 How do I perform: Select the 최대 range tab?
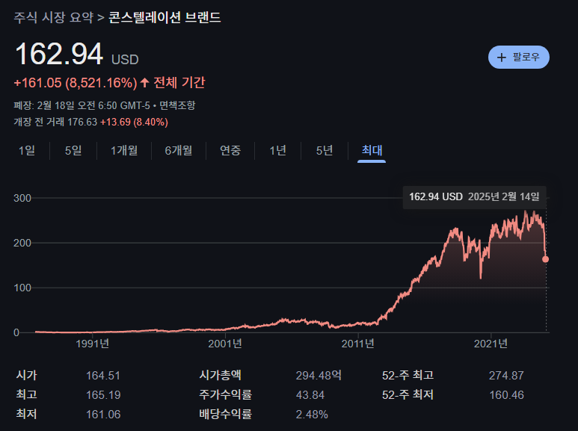click(x=372, y=150)
